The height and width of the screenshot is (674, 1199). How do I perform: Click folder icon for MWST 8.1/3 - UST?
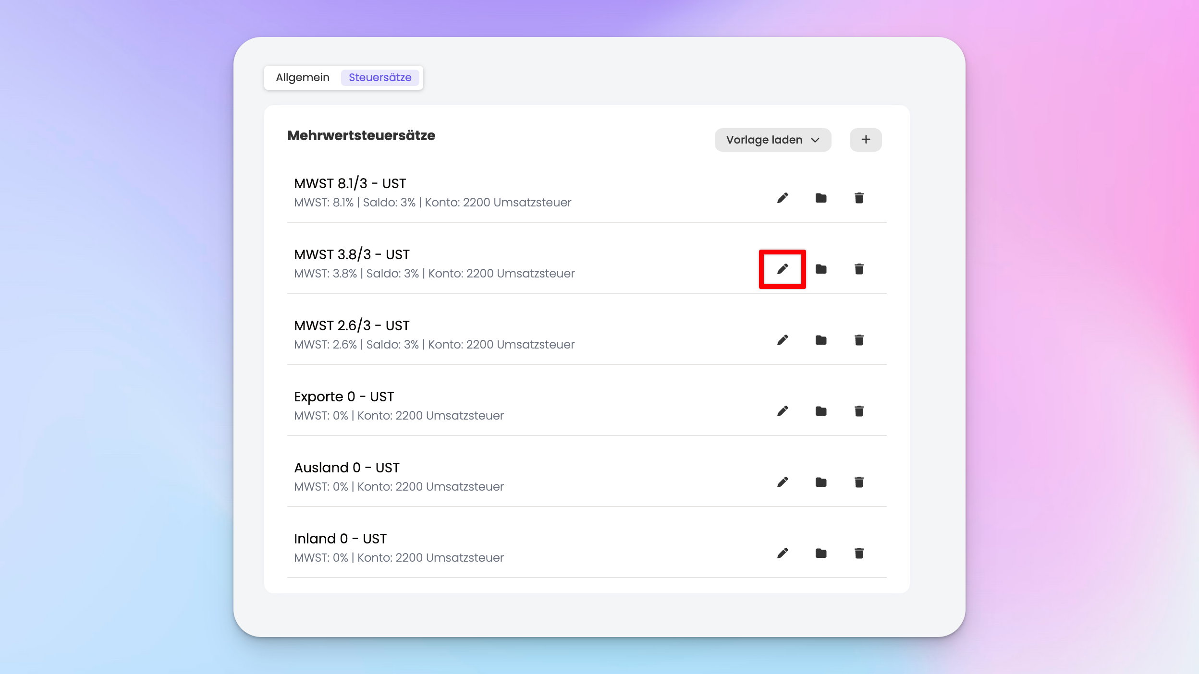coord(820,198)
